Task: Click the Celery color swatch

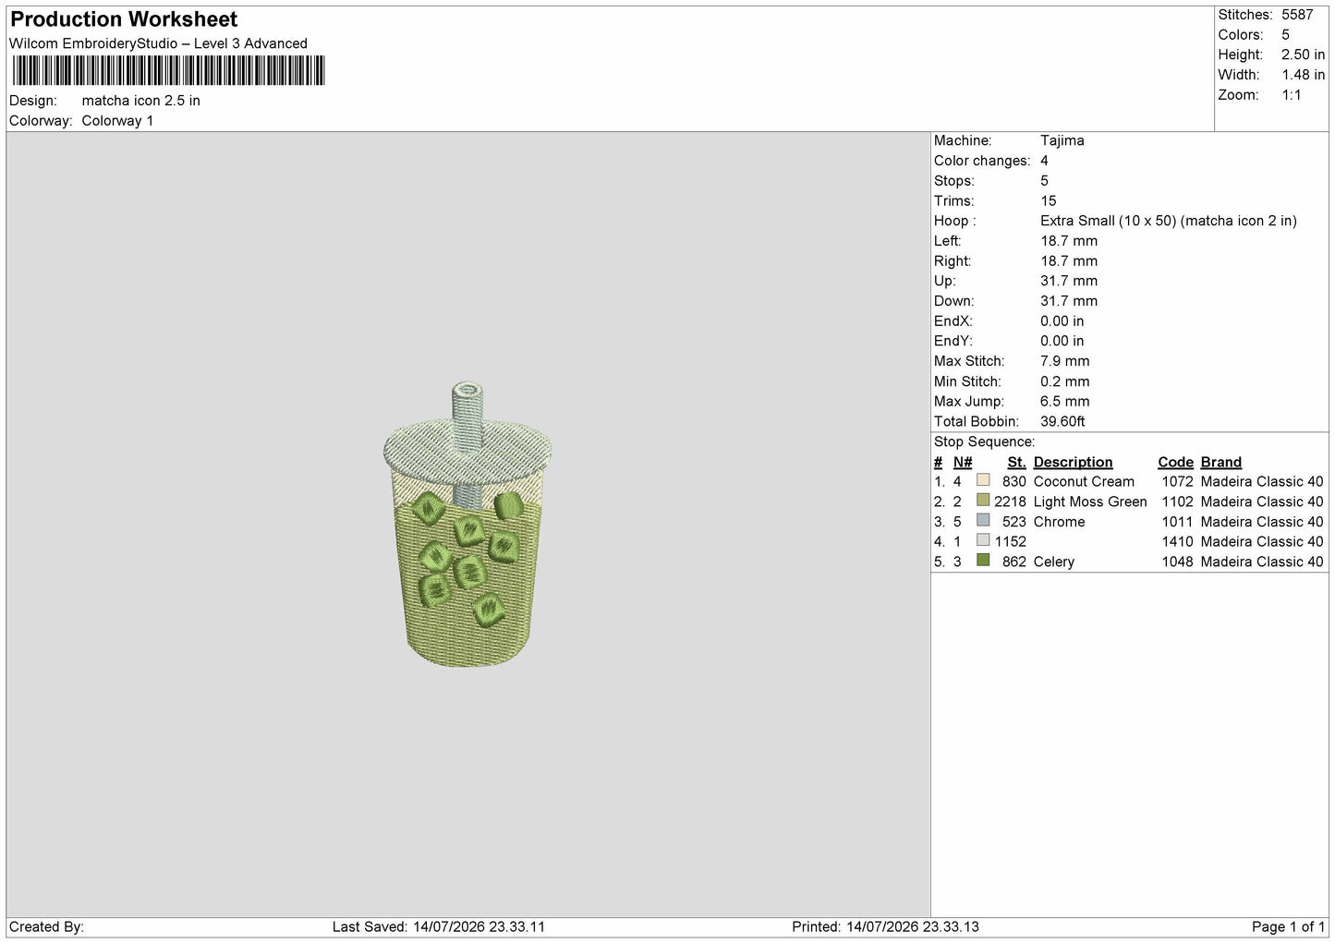Action: pos(983,561)
